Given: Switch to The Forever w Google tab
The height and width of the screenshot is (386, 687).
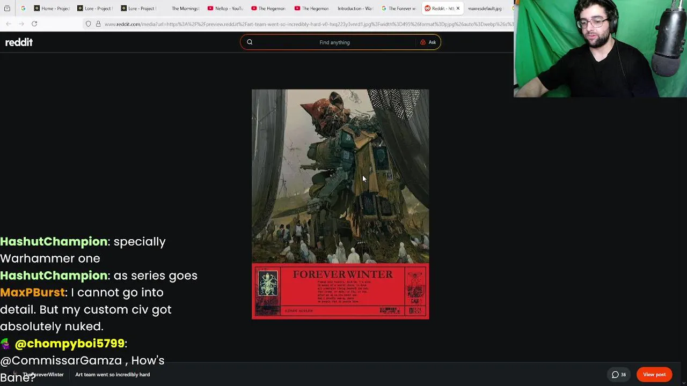Looking at the screenshot, I should pos(399,8).
